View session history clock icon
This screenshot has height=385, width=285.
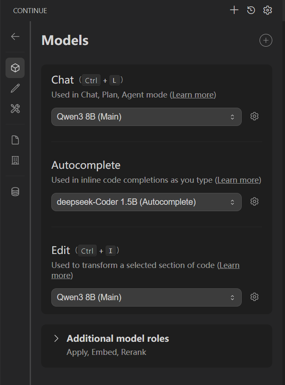(251, 10)
